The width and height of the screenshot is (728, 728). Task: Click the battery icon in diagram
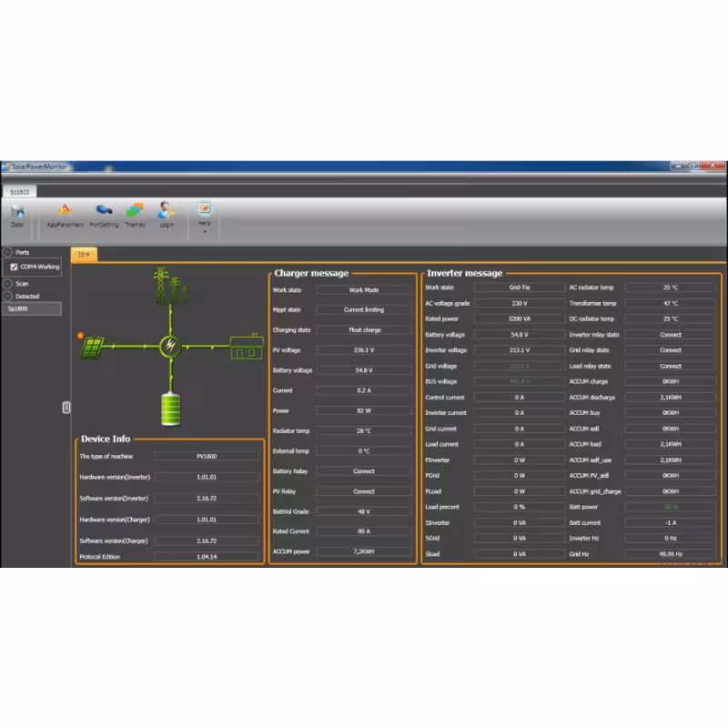coord(170,409)
